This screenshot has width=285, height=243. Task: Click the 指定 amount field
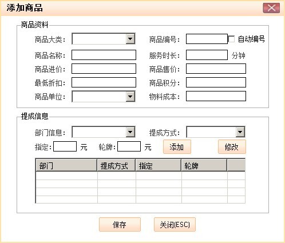65,146
